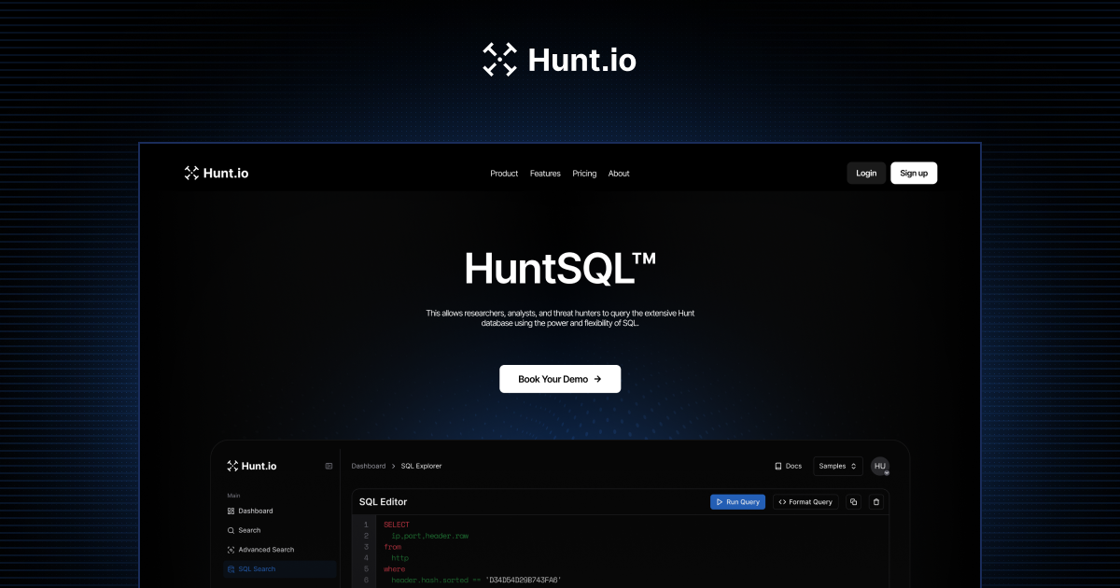Image resolution: width=1120 pixels, height=588 pixels.
Task: Click the Docs book icon
Action: (778, 466)
